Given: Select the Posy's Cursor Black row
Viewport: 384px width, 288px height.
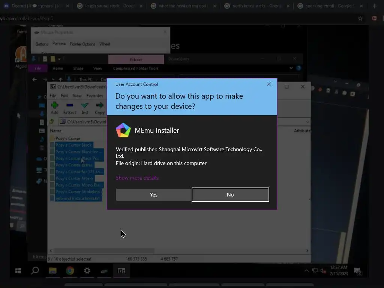Looking at the screenshot, I should [x=73, y=145].
